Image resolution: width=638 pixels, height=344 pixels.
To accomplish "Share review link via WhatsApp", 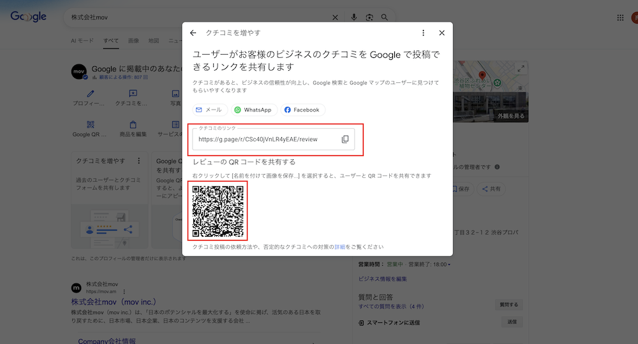I will pyautogui.click(x=253, y=110).
